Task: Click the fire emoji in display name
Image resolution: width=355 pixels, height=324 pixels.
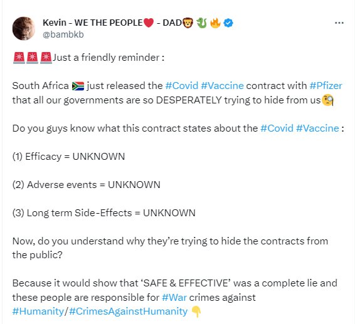Action: point(215,23)
